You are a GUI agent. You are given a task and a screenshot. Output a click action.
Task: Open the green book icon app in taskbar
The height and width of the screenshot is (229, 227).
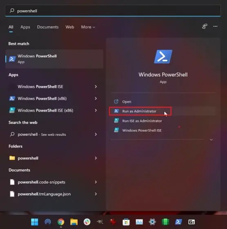click(165, 222)
